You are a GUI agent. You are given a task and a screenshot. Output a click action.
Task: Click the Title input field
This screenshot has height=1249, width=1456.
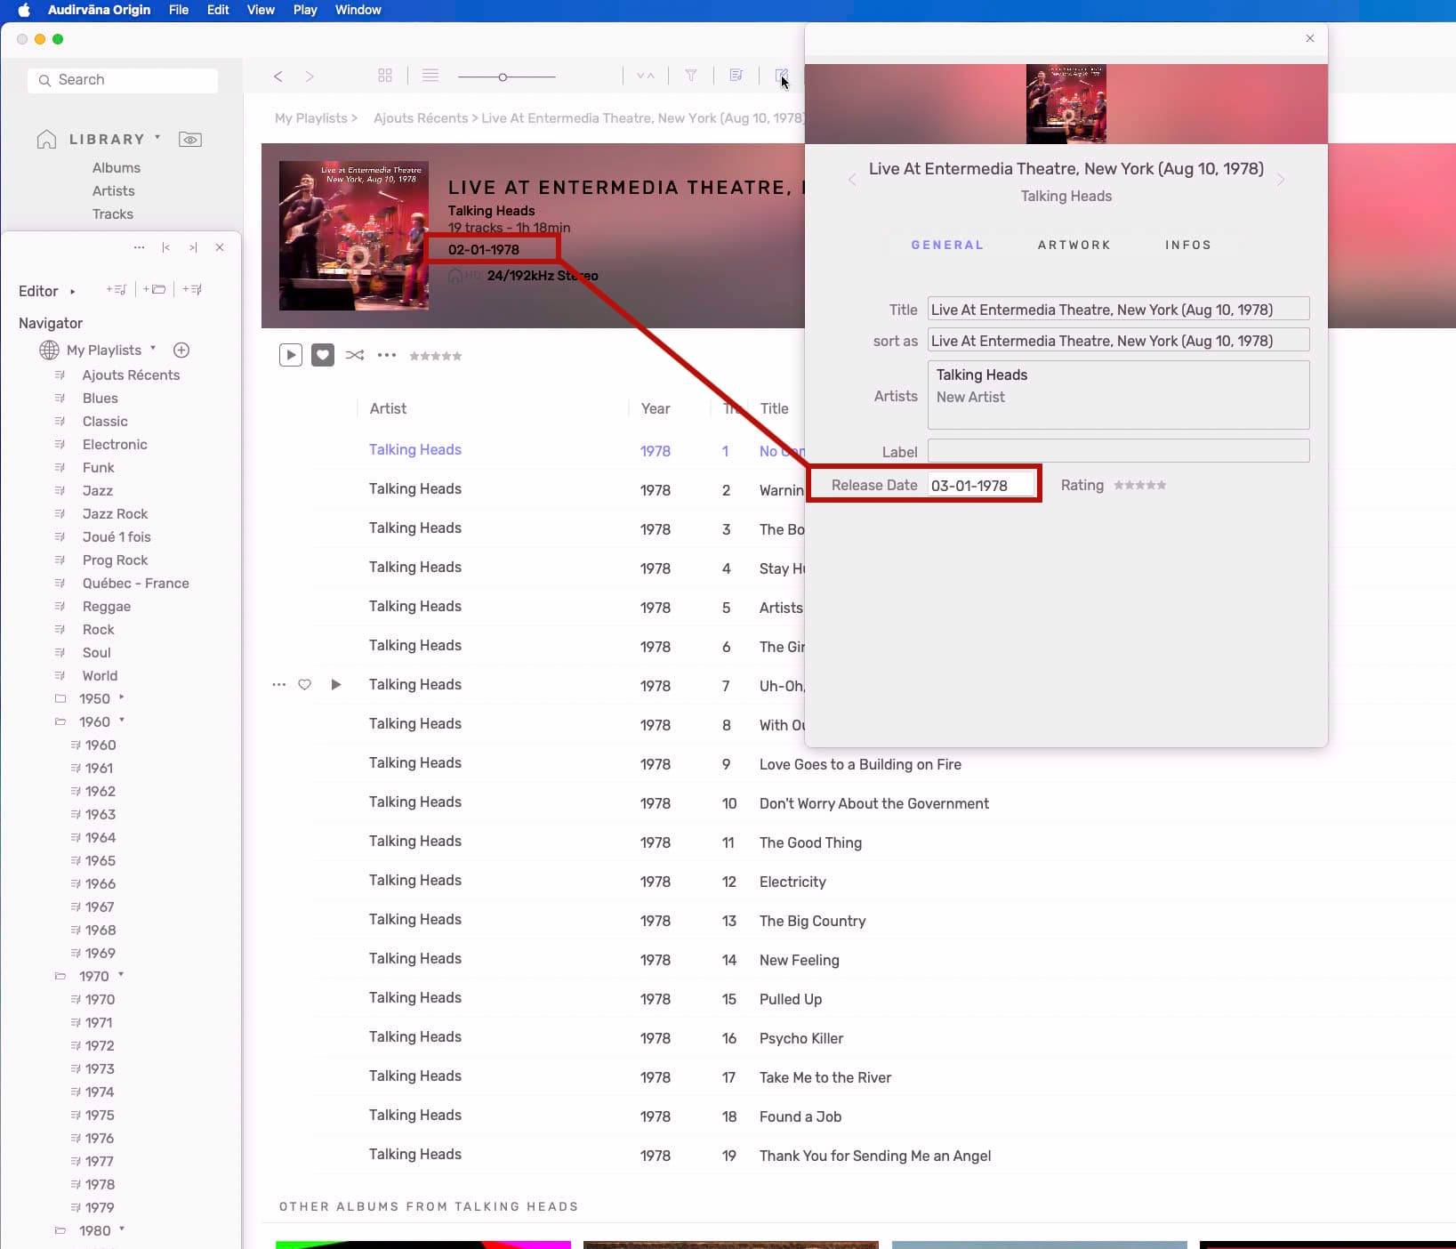coord(1118,309)
